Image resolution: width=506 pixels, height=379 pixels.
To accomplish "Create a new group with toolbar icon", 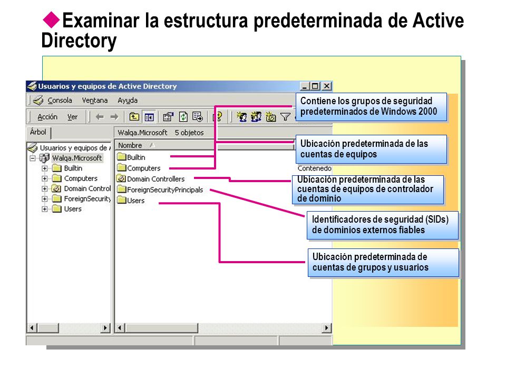I will pyautogui.click(x=256, y=117).
